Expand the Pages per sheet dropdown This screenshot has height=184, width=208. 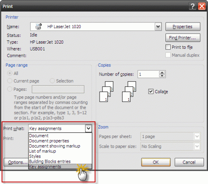point(197,136)
